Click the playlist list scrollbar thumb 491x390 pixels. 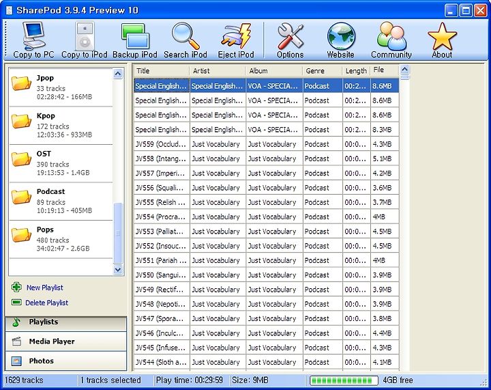click(118, 233)
